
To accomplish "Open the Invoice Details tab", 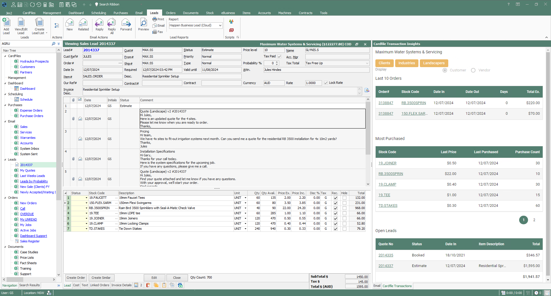I will click(121, 285).
